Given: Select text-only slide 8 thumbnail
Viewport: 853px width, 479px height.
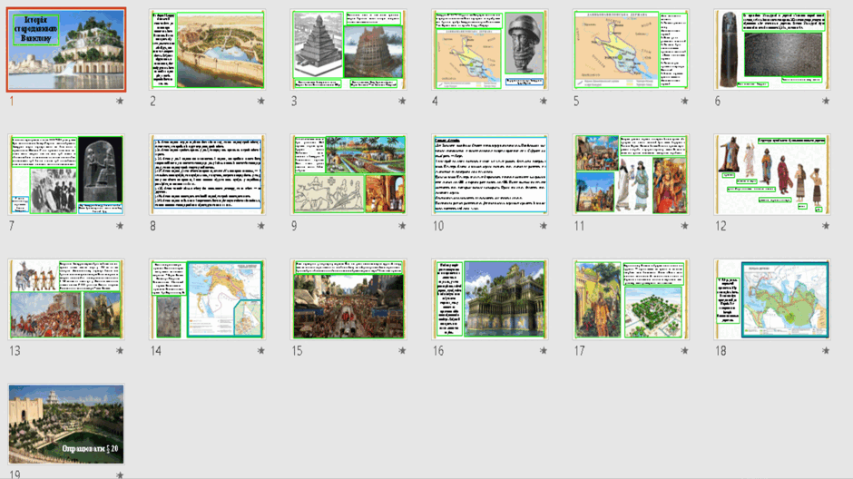Looking at the screenshot, I should (207, 174).
